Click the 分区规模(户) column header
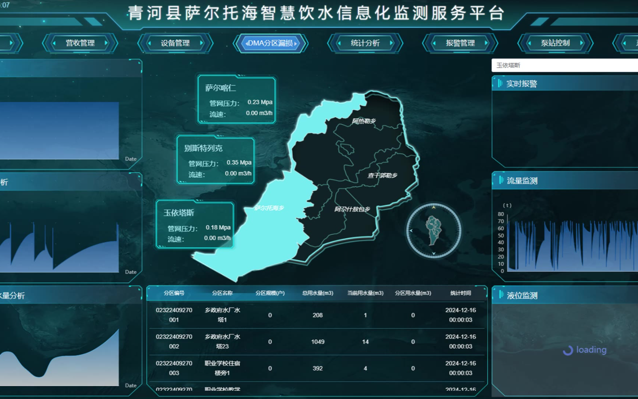The width and height of the screenshot is (638, 399). point(270,293)
